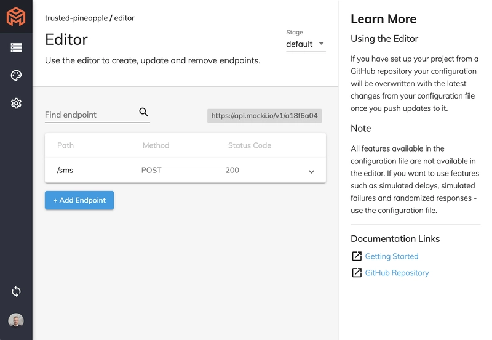Click the Method column header
The image size is (492, 340).
click(x=156, y=145)
